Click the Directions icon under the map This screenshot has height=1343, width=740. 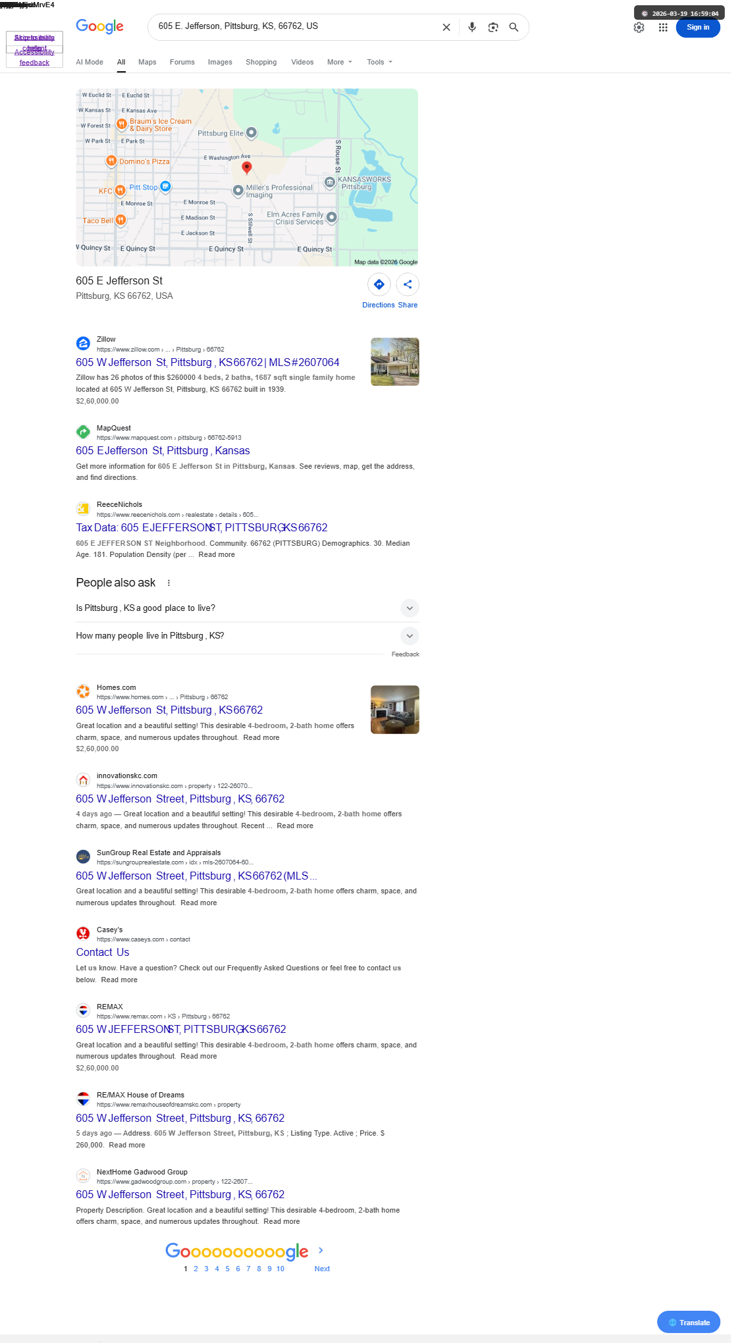click(x=379, y=284)
